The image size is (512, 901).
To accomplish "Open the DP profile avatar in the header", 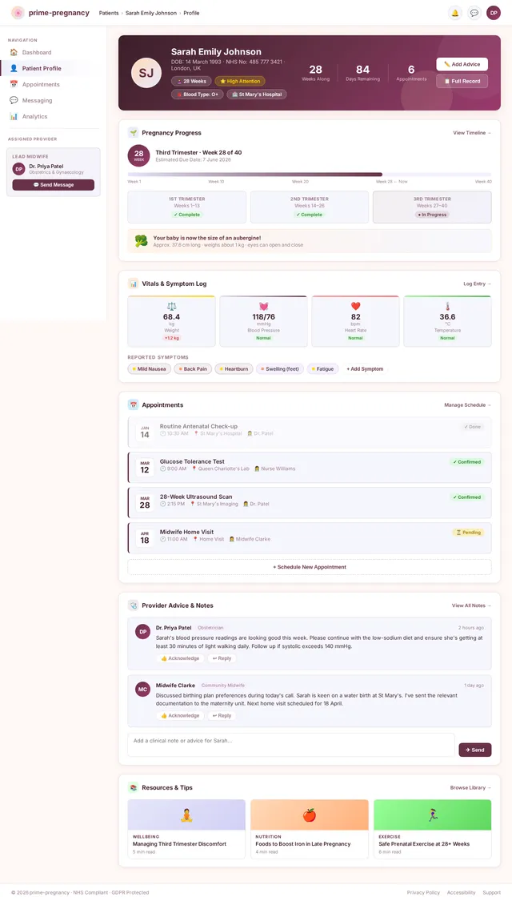I will tap(494, 13).
